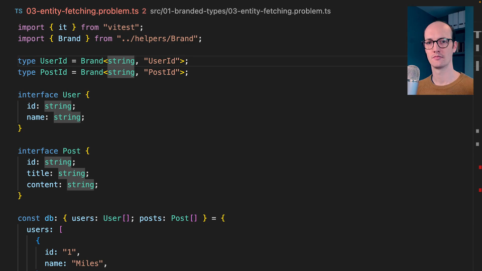Click highlighted string type of the content property
This screenshot has height=271, width=482.
(80, 185)
